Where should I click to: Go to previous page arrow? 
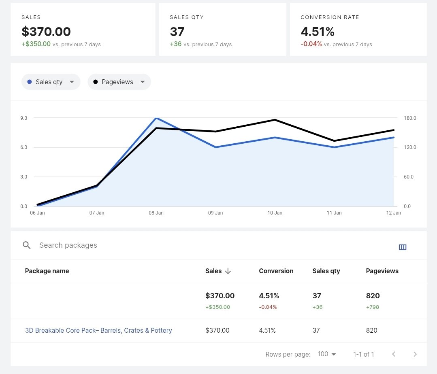[394, 354]
